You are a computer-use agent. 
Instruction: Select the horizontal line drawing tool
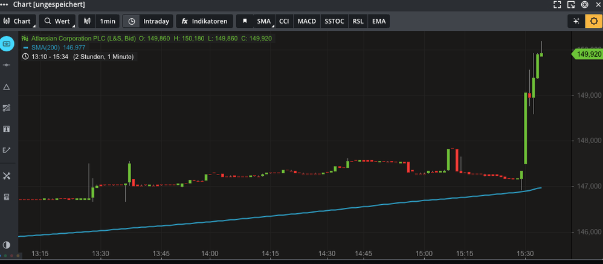pos(7,65)
